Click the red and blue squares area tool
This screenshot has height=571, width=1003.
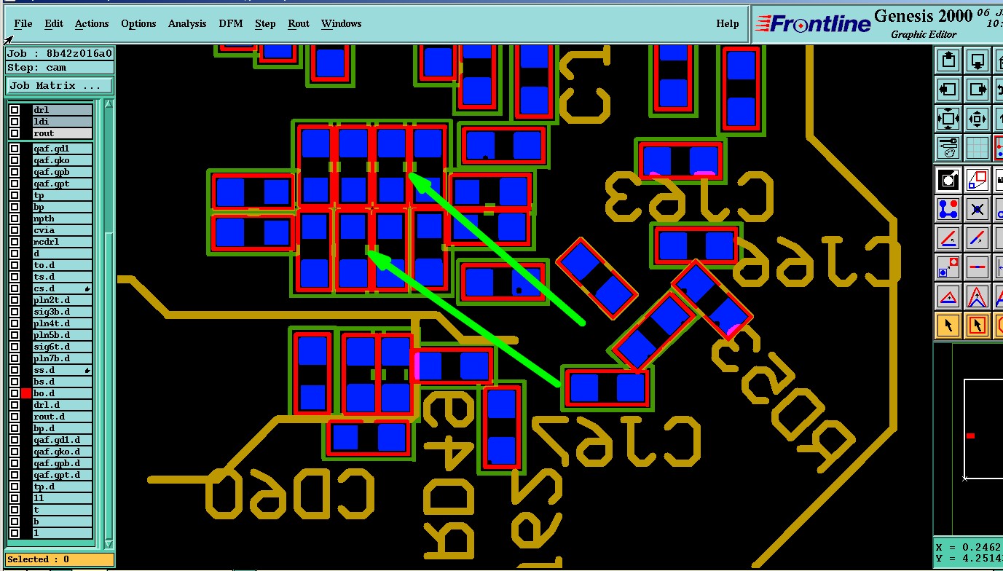978,179
